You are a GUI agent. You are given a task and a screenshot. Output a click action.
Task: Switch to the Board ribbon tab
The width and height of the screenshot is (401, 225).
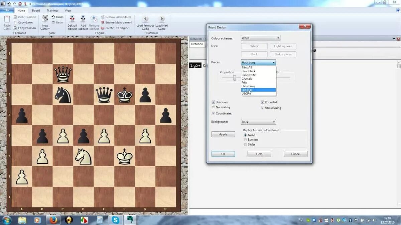click(36, 10)
